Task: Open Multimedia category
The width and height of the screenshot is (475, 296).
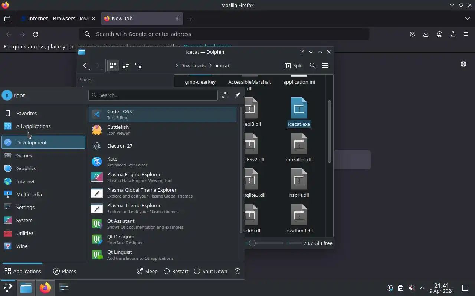Action: click(x=43, y=194)
